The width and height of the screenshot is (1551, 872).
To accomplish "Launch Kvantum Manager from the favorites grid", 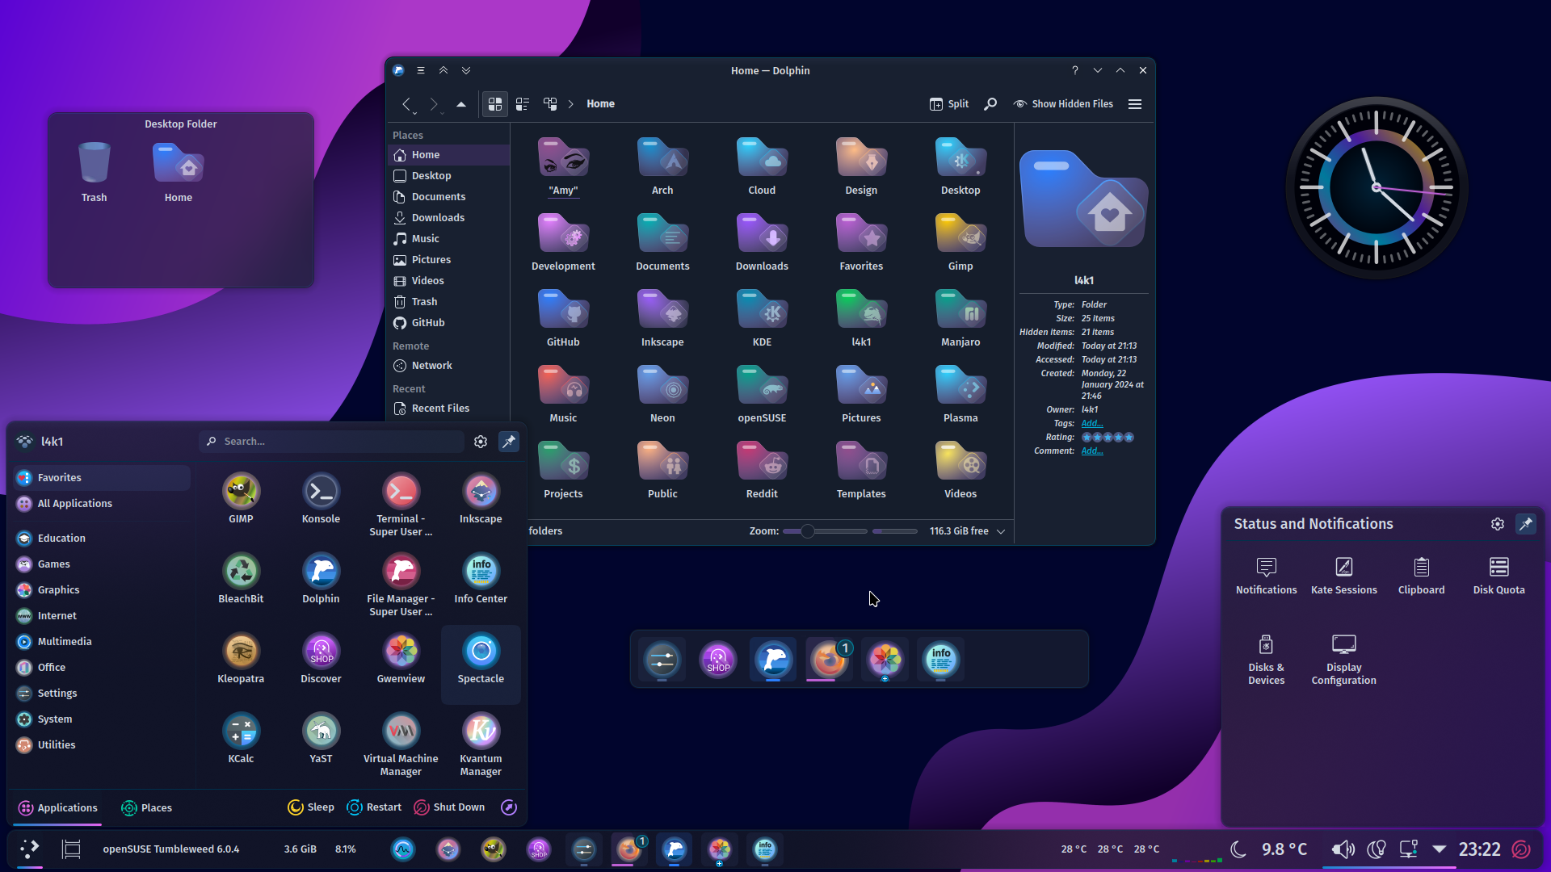I will pyautogui.click(x=481, y=744).
